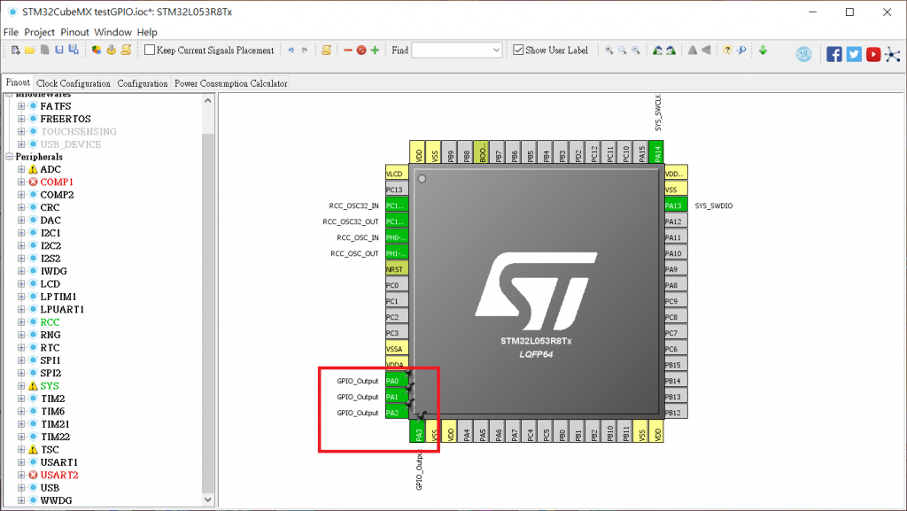The height and width of the screenshot is (511, 907).
Task: Click the middle magnifier zoom icon
Action: pyautogui.click(x=623, y=50)
